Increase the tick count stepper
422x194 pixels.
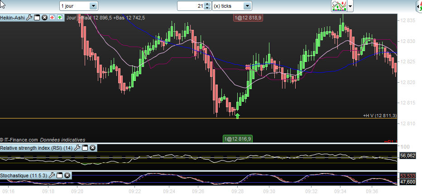point(207,4)
